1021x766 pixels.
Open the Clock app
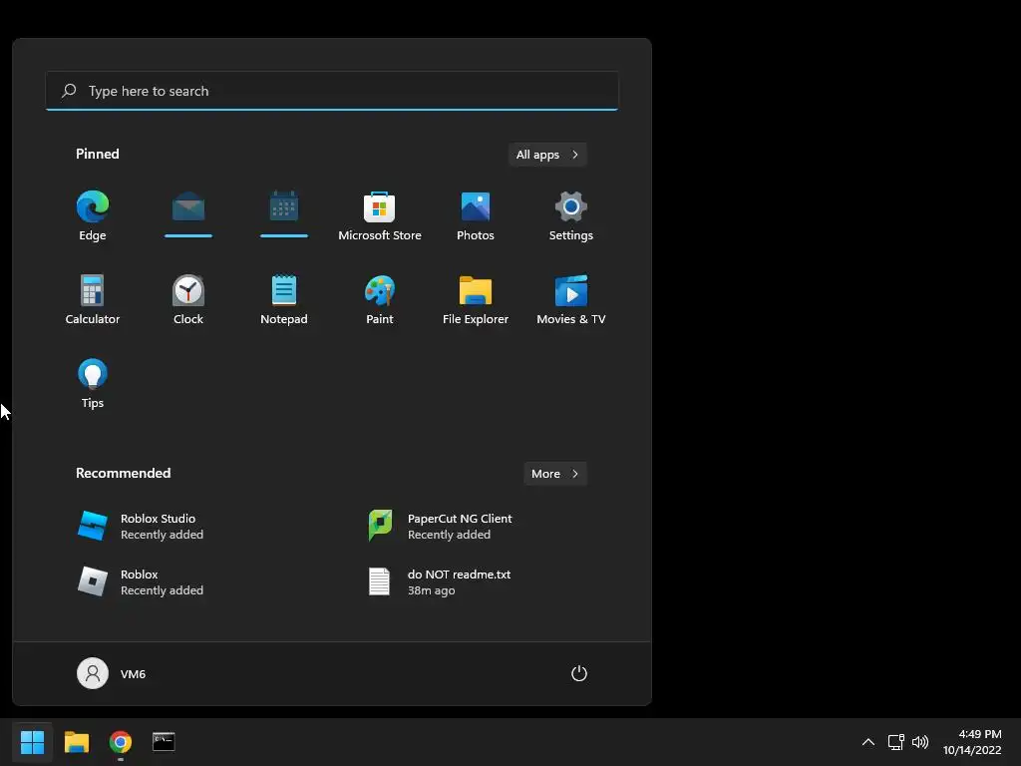188,300
